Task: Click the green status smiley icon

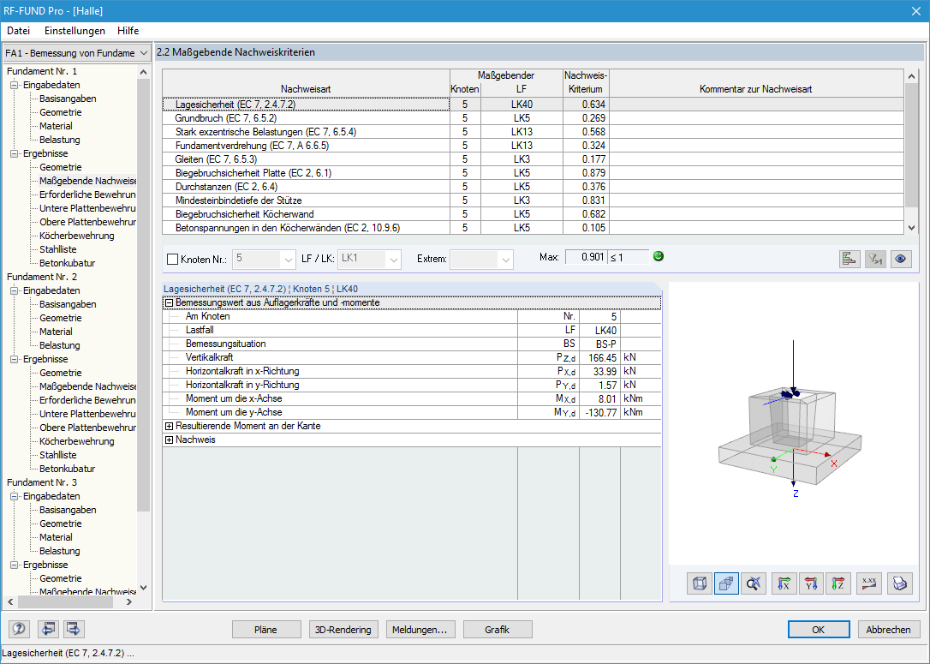Action: [x=658, y=256]
